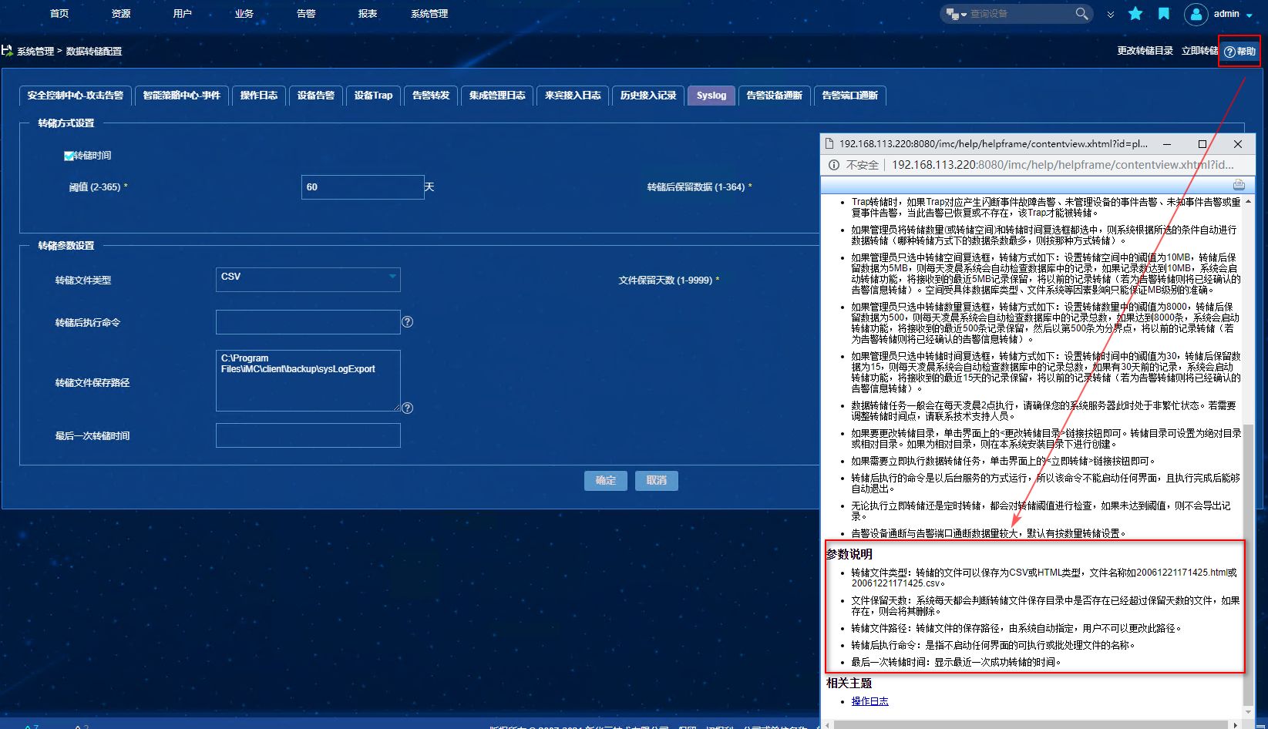
Task: Open the 首页 menu
Action: click(59, 14)
